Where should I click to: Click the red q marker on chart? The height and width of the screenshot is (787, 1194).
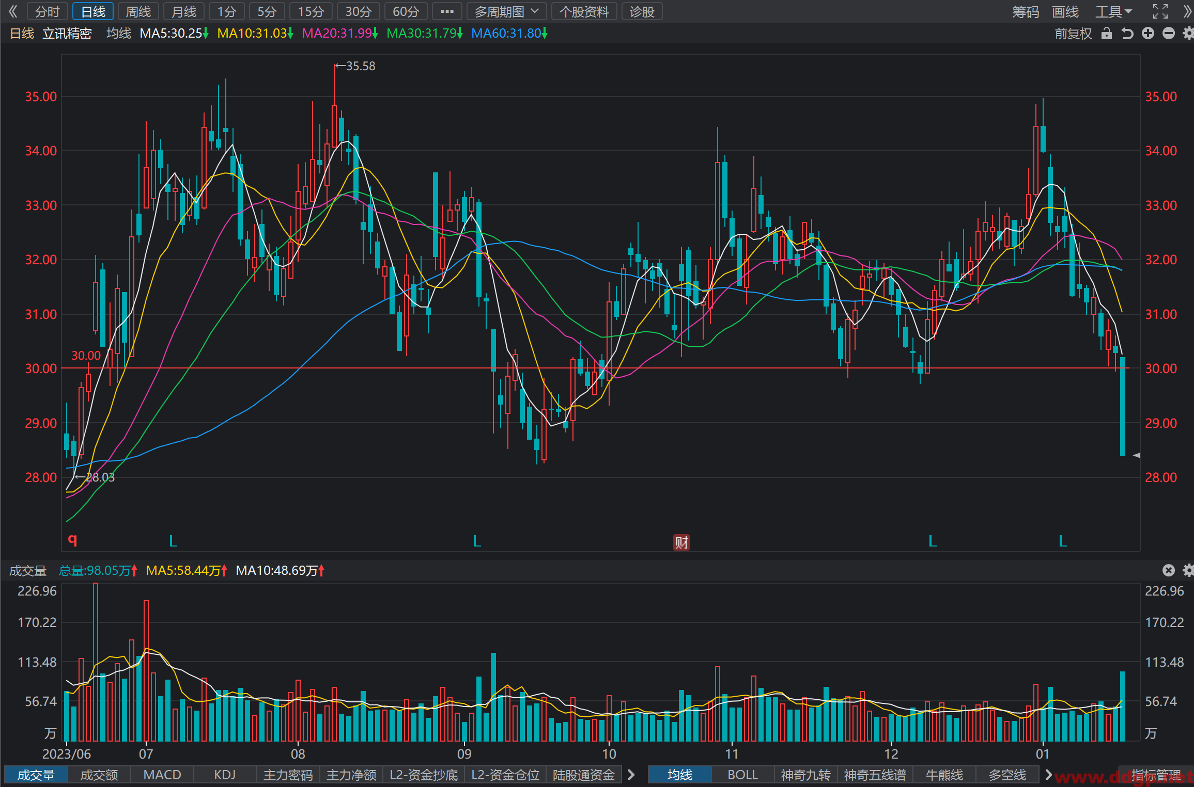[x=72, y=540]
